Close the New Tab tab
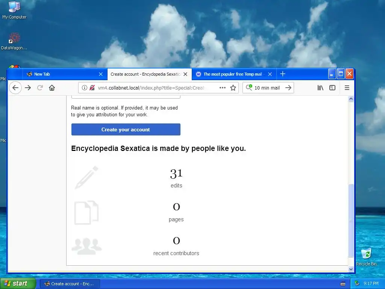This screenshot has height=289, width=385. point(101,74)
